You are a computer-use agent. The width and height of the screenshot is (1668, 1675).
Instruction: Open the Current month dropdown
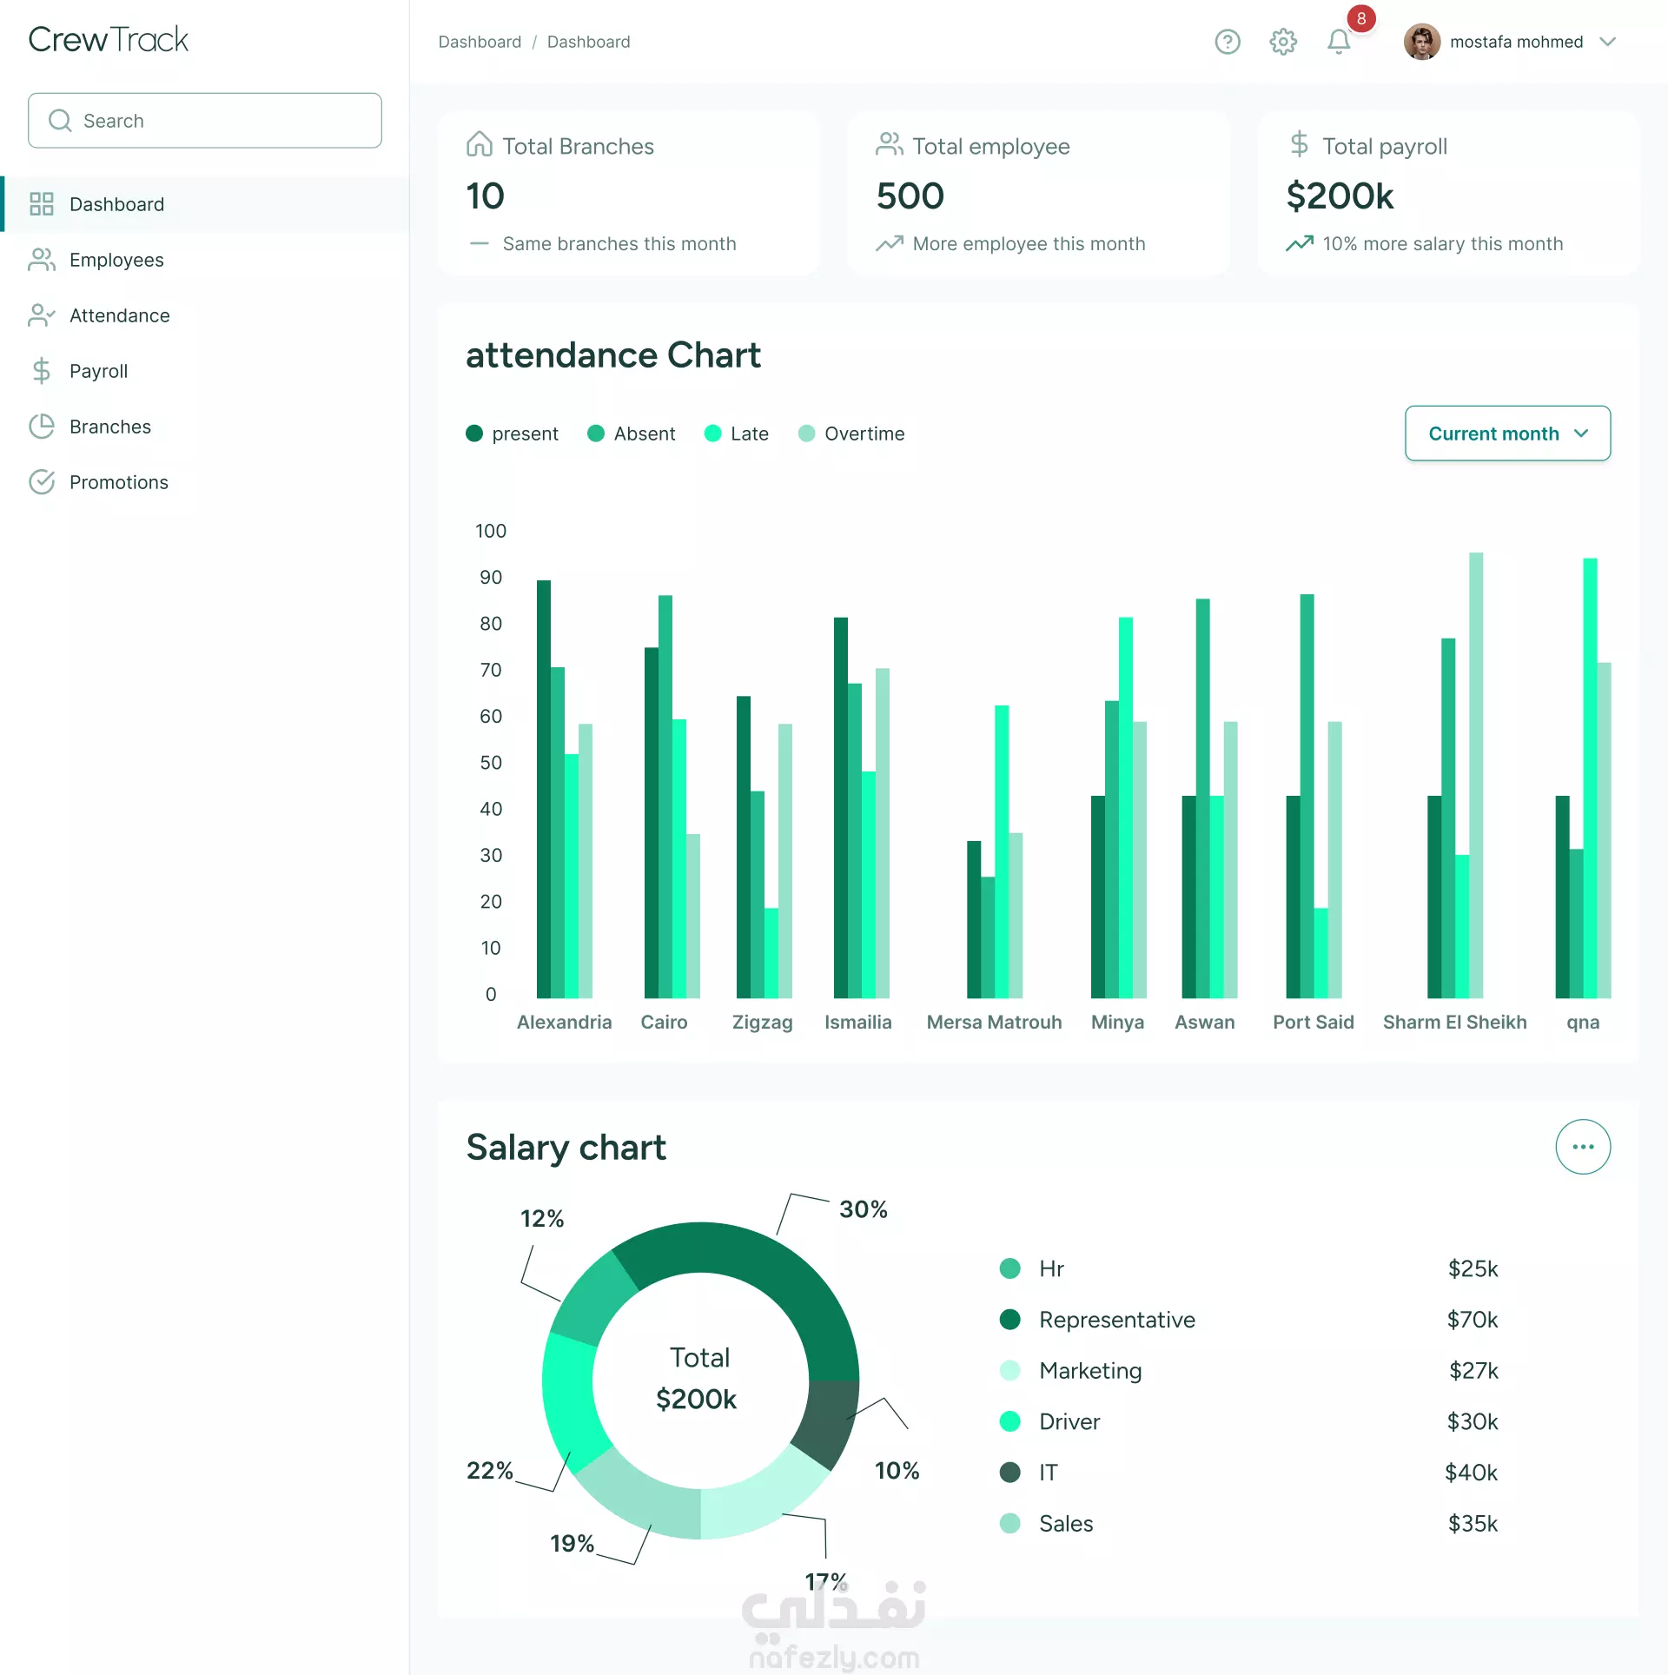tap(1507, 434)
